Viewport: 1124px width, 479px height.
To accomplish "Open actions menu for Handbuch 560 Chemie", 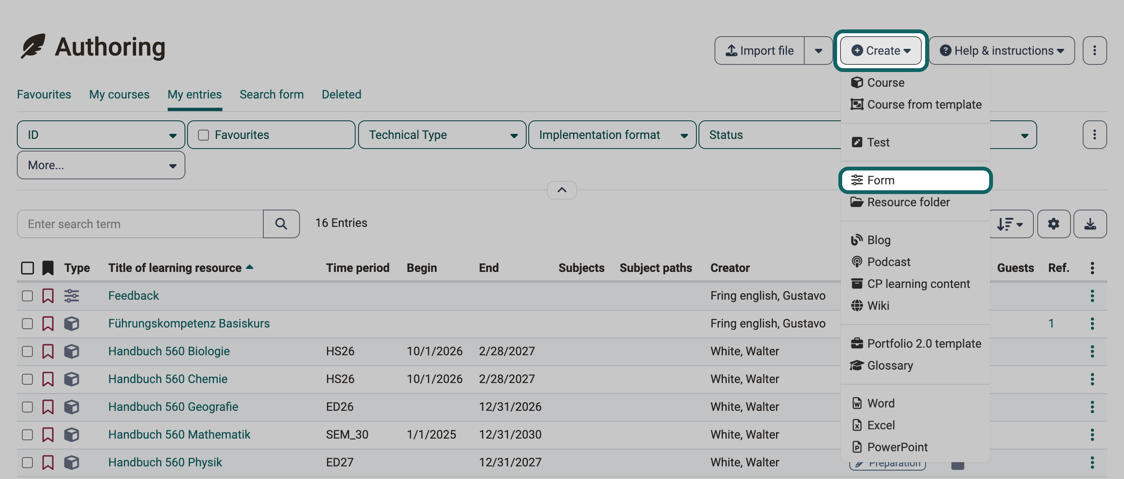I will click(1092, 379).
